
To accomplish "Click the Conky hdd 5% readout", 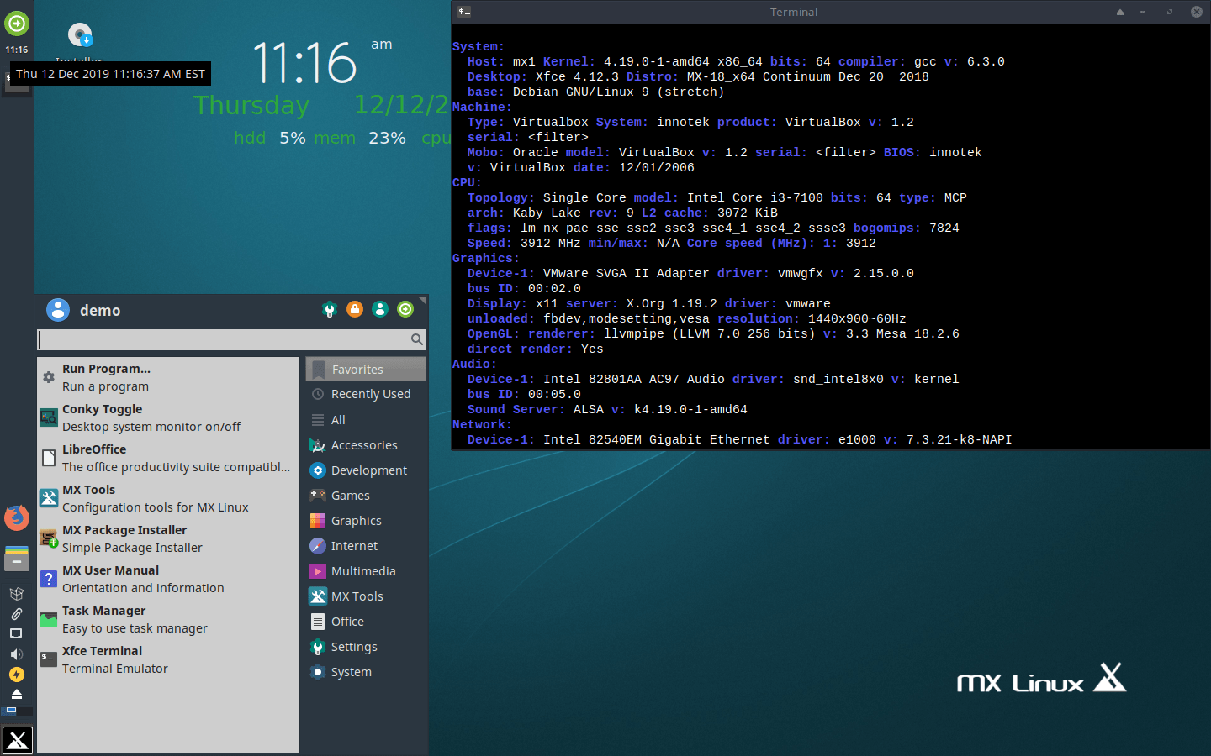I will tap(270, 138).
